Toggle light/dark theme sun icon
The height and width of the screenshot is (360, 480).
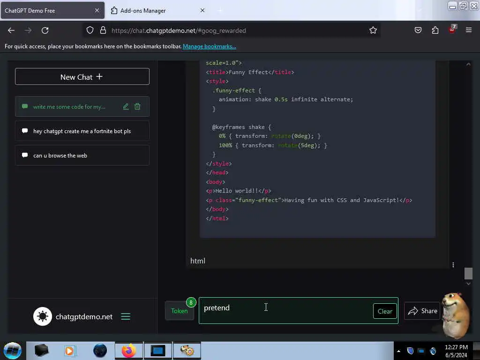point(43,316)
